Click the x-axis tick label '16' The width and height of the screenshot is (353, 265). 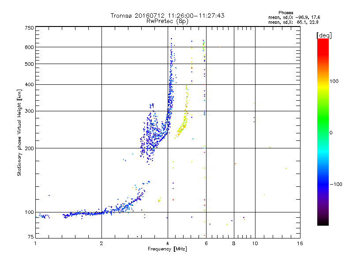pos(300,243)
